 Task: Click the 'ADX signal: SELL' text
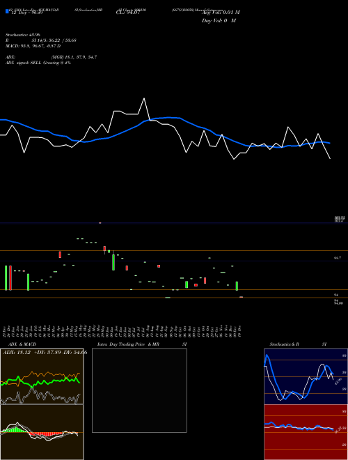(x=24, y=63)
